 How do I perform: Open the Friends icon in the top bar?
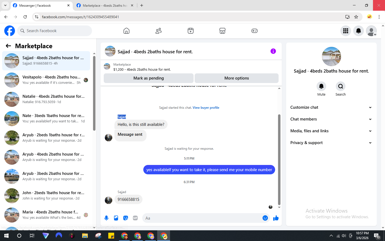coord(159,31)
